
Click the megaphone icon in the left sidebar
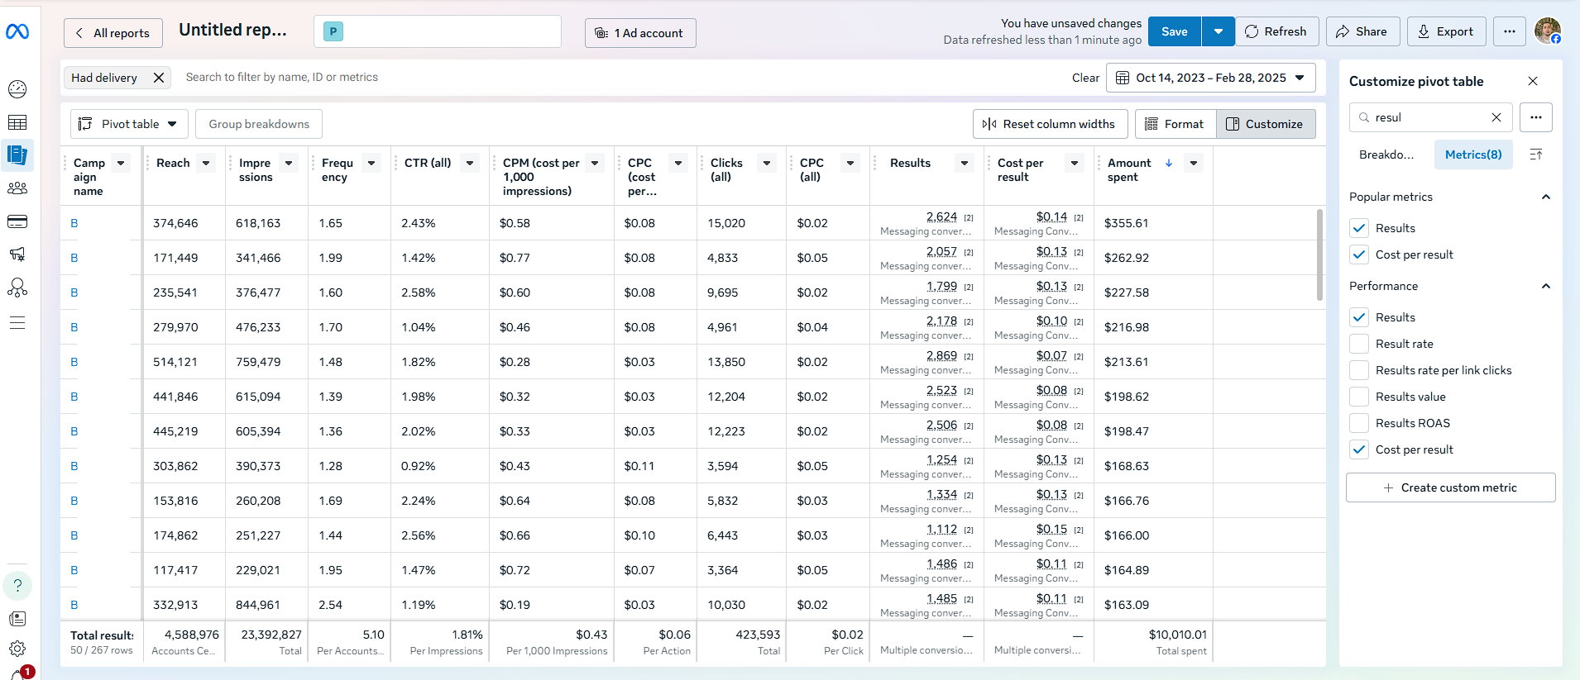tap(17, 254)
